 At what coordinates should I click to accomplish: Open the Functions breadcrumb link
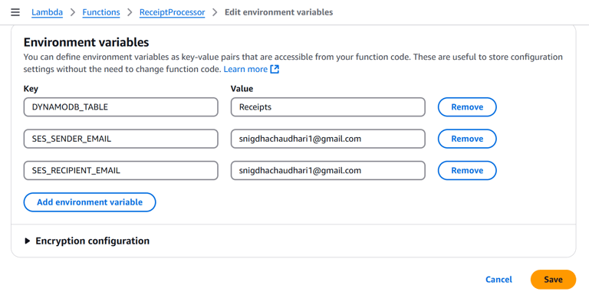pos(101,12)
